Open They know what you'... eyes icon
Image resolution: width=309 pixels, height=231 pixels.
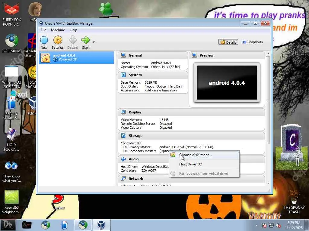[12, 172]
